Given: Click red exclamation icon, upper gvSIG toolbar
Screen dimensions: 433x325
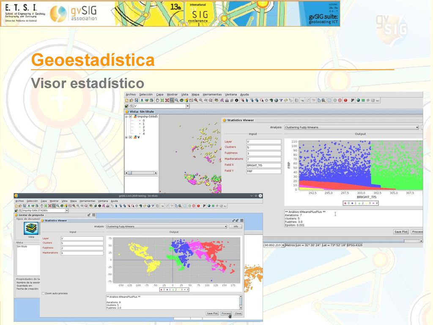Looking at the screenshot, I should [x=345, y=100].
